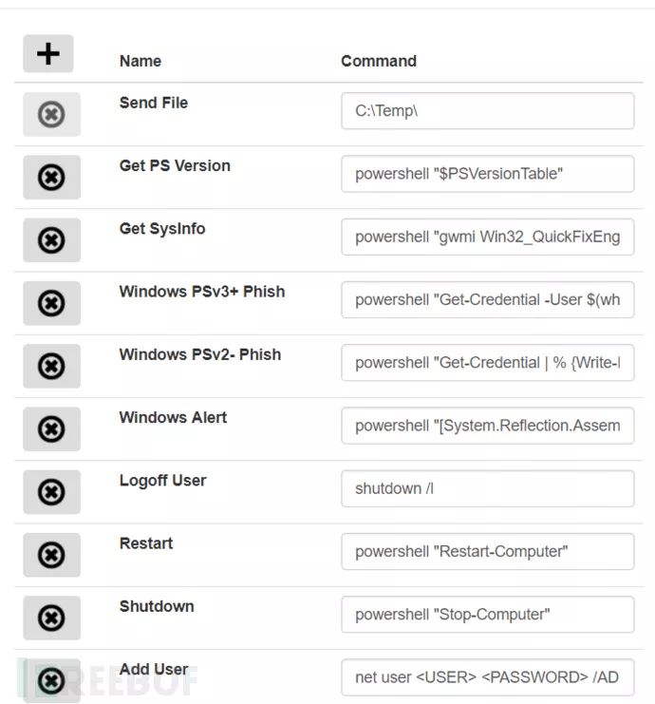Screen dimensions: 655x704
Task: Delete the Restart command entry
Action: [x=51, y=555]
